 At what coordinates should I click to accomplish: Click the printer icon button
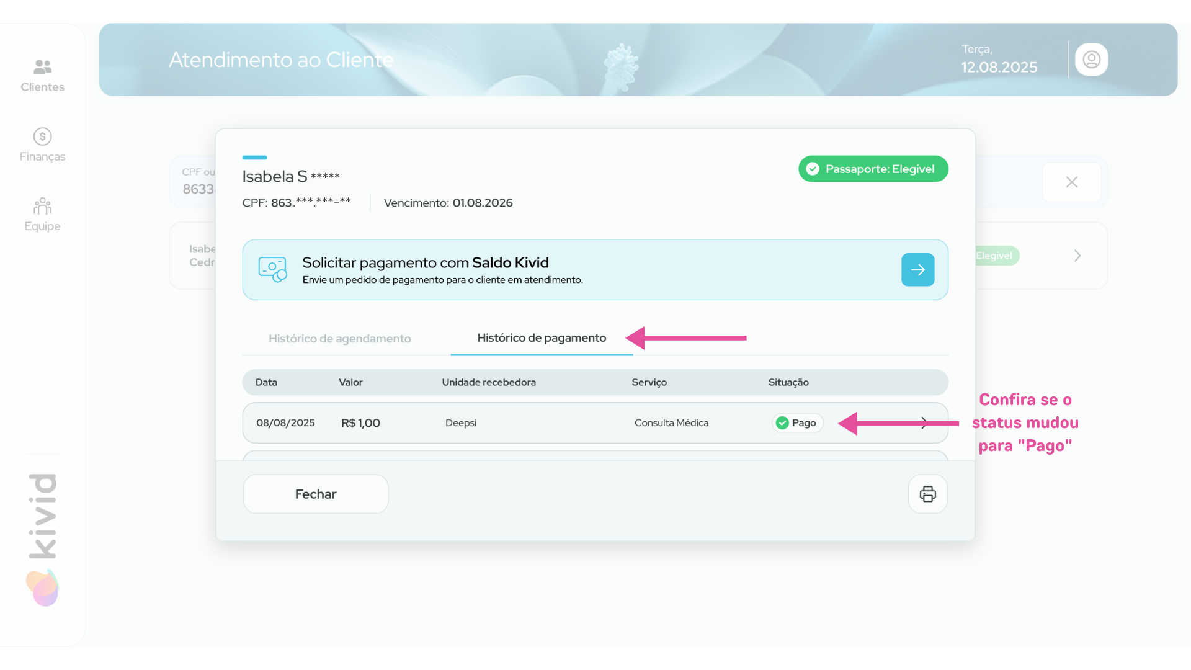pos(927,494)
